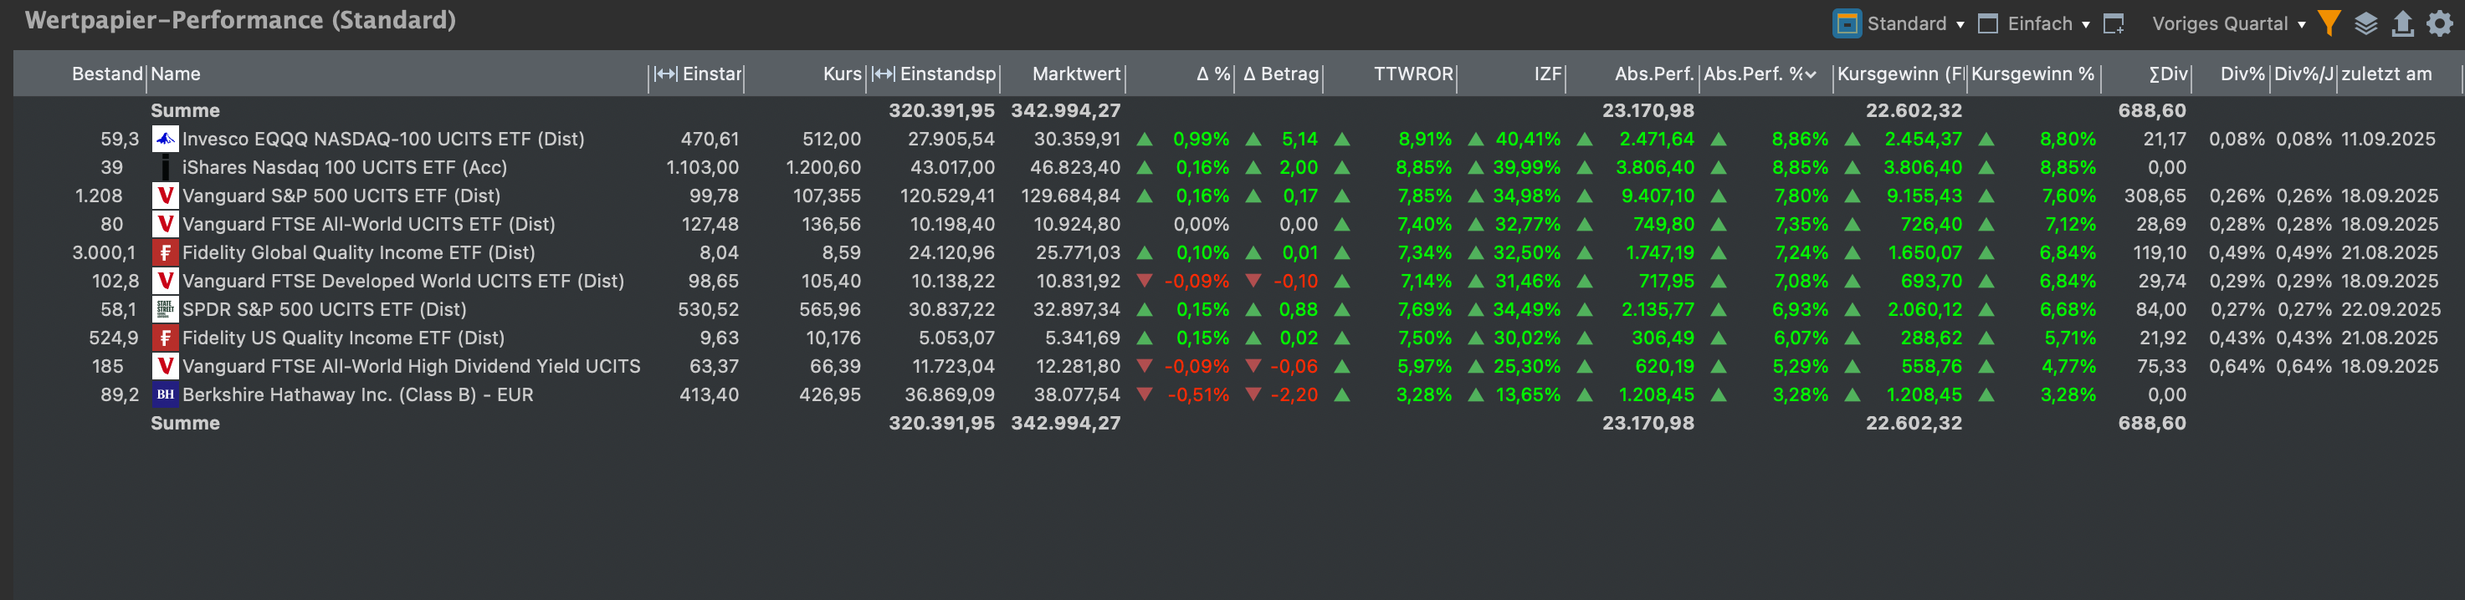The width and height of the screenshot is (2465, 600).
Task: Open the settings gear menu
Action: click(x=2440, y=24)
